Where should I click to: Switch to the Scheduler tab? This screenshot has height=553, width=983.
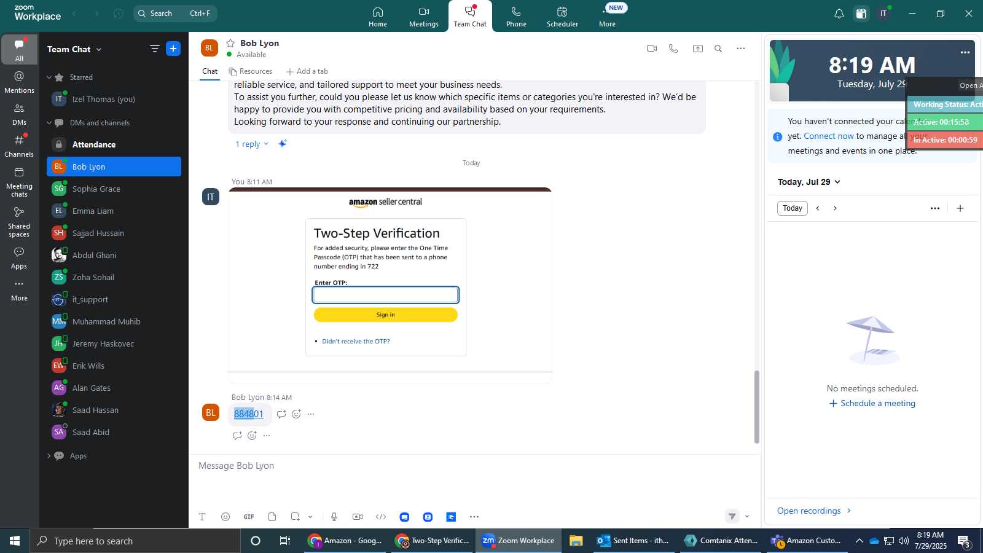click(562, 17)
